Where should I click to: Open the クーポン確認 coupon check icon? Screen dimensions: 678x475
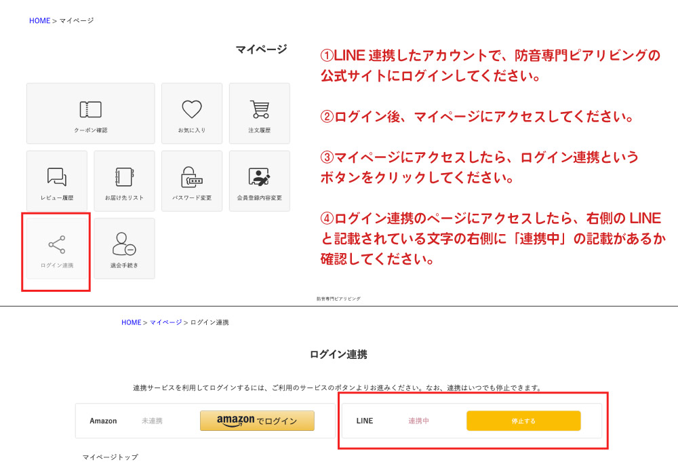pyautogui.click(x=89, y=113)
